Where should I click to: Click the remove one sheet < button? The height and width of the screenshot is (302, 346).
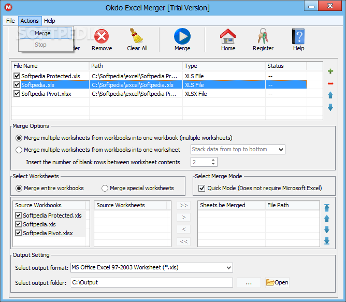point(183,229)
